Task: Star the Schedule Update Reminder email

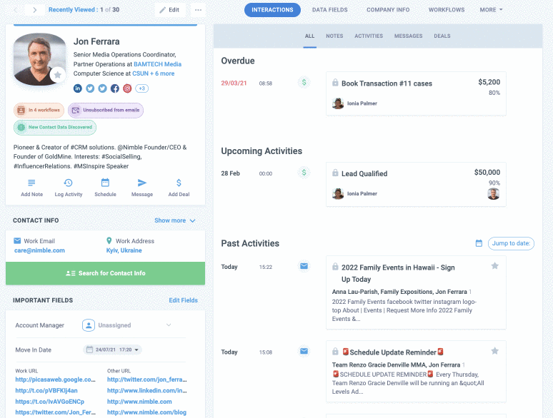Action: [494, 351]
